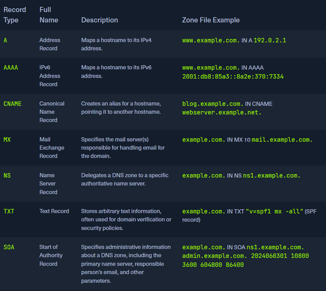The image size is (326, 291).
Task: Click the Mail Exchange Record full name
Action: tap(52, 148)
